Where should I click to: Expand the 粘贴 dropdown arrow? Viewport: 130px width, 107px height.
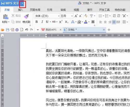pos(9,22)
